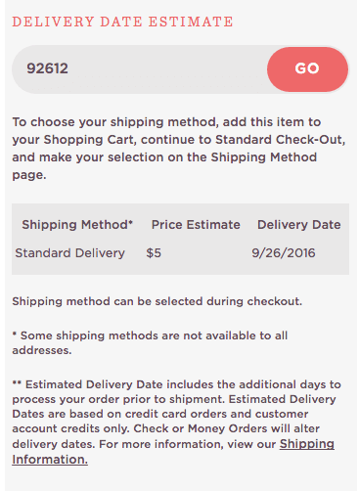Click the 'To choose your shipping method' paragraph
The height and width of the screenshot is (491, 359).
pos(179,149)
